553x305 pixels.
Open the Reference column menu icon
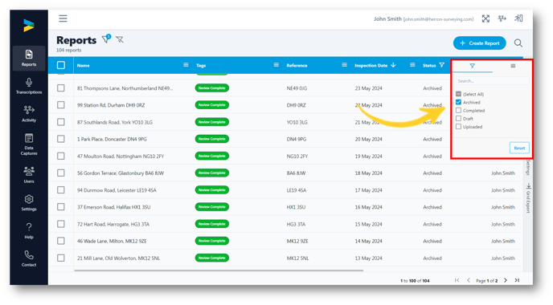click(x=344, y=65)
